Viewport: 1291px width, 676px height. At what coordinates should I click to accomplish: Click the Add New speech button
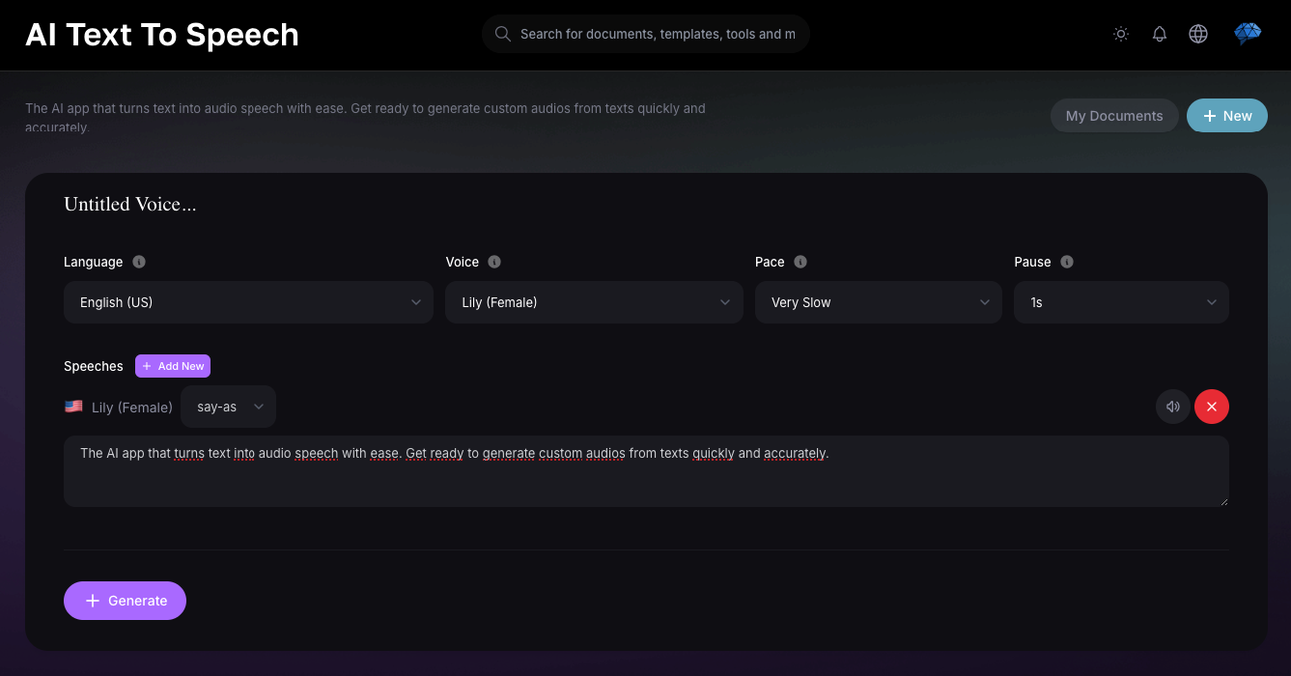point(173,366)
